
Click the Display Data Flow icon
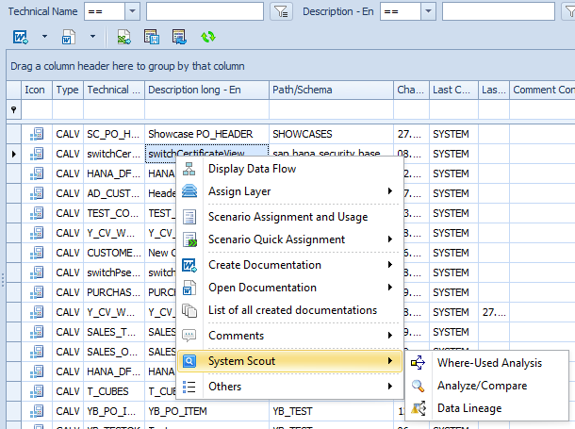[189, 169]
